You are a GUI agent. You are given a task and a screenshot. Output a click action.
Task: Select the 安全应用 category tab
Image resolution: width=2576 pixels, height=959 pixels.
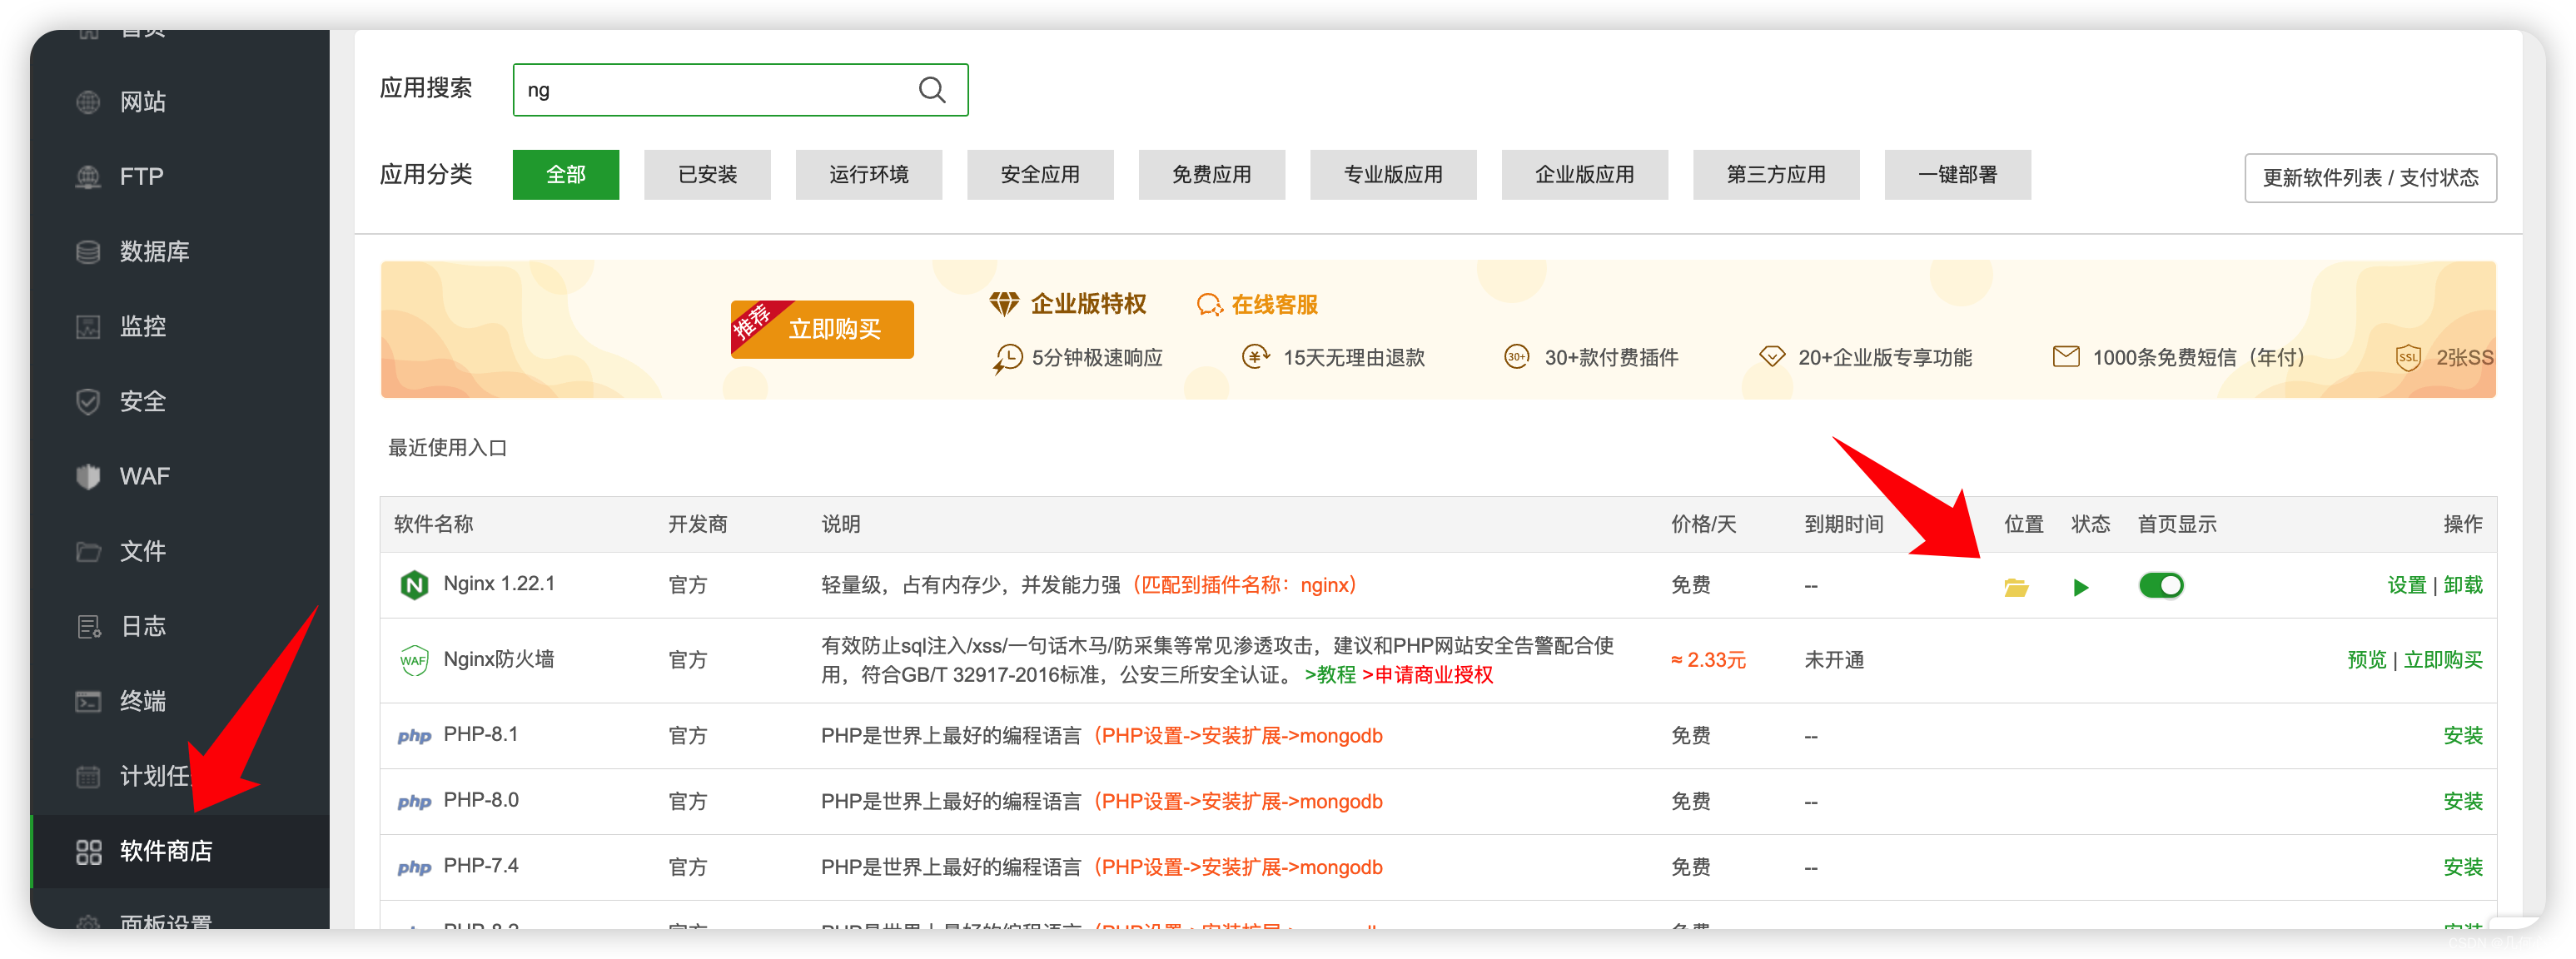coord(1040,175)
